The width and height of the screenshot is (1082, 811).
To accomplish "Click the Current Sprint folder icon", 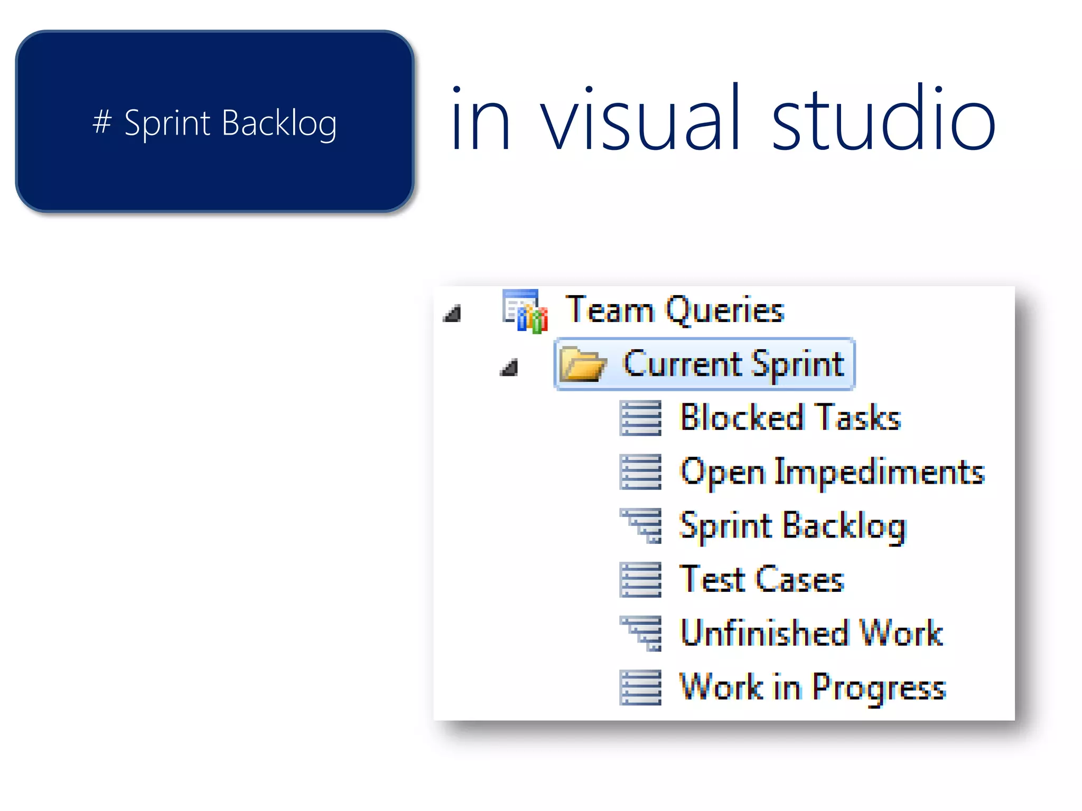I will 583,364.
